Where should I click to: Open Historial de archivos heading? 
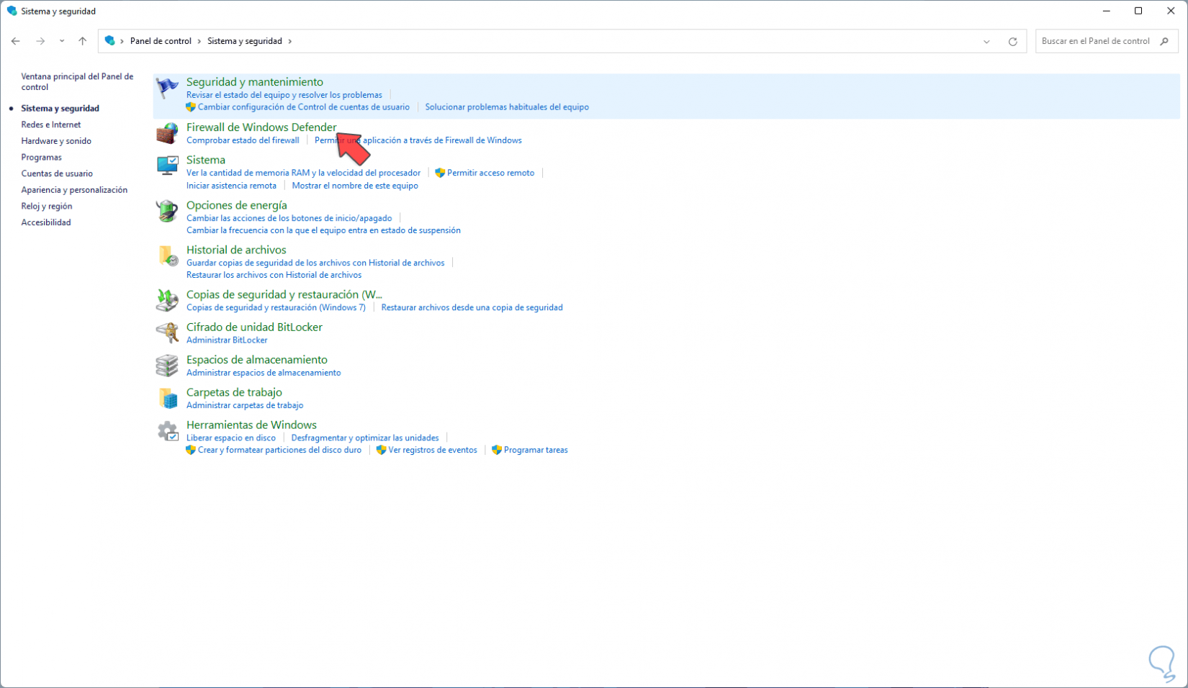(x=236, y=250)
